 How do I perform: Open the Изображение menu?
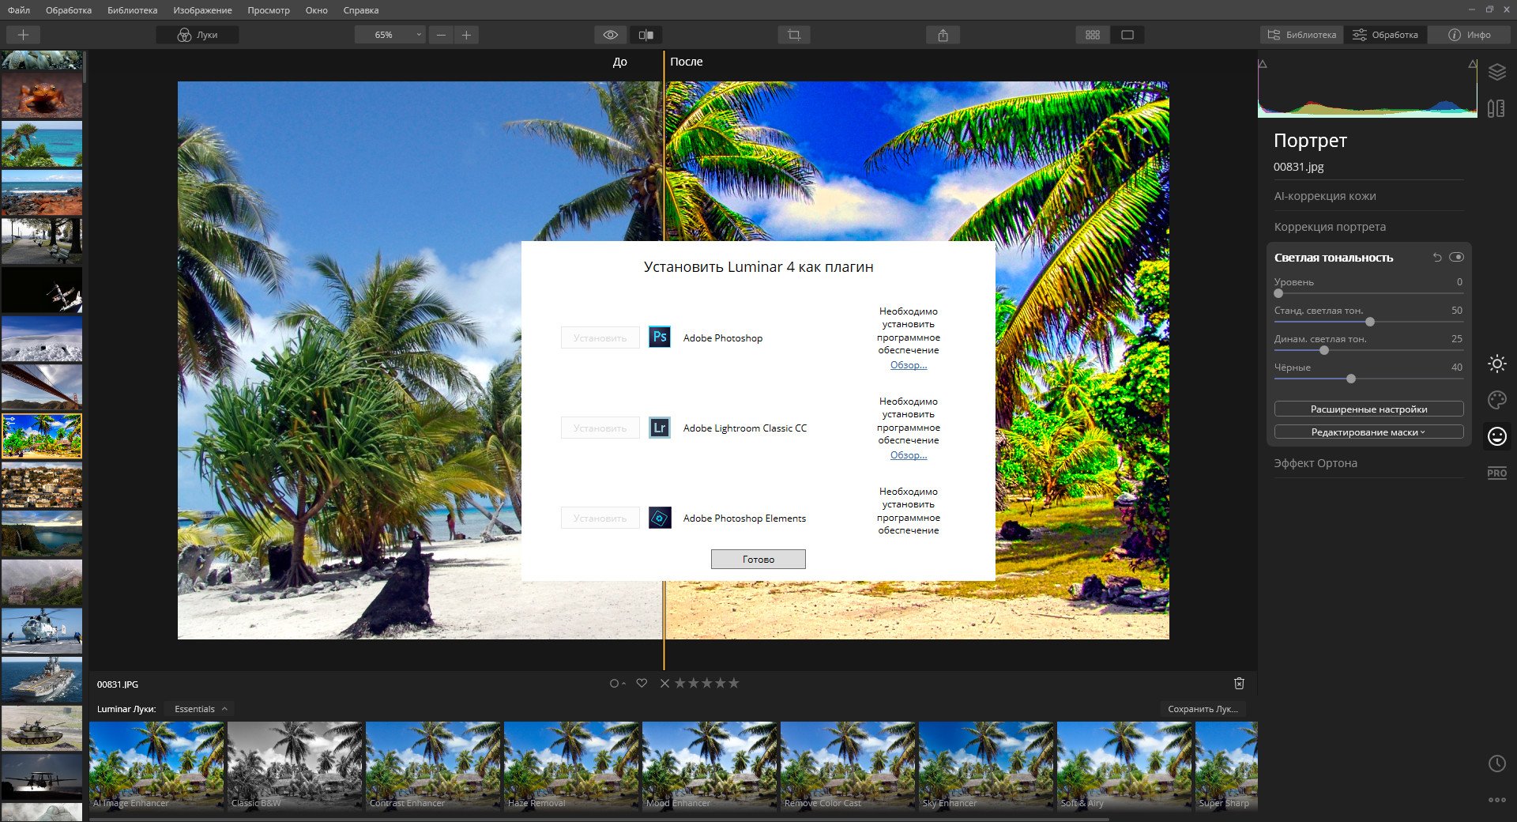tap(202, 10)
